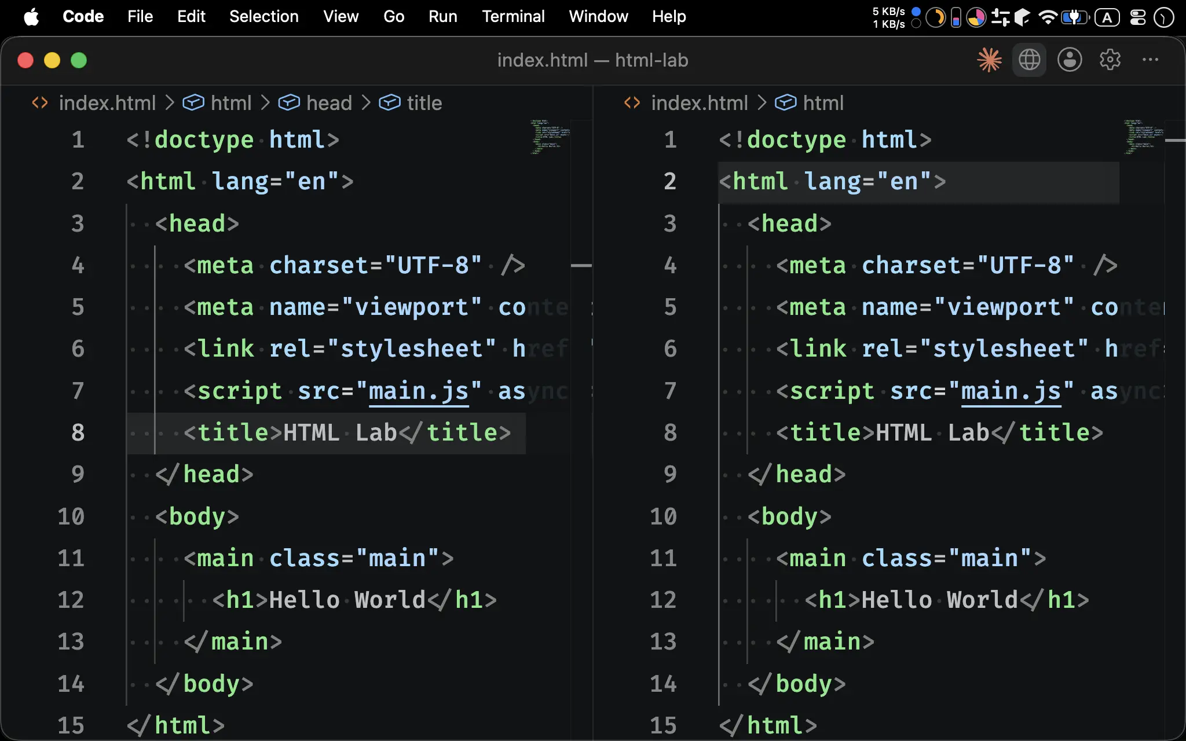
Task: Click the right editor minimap thumbnail
Action: 1143,137
